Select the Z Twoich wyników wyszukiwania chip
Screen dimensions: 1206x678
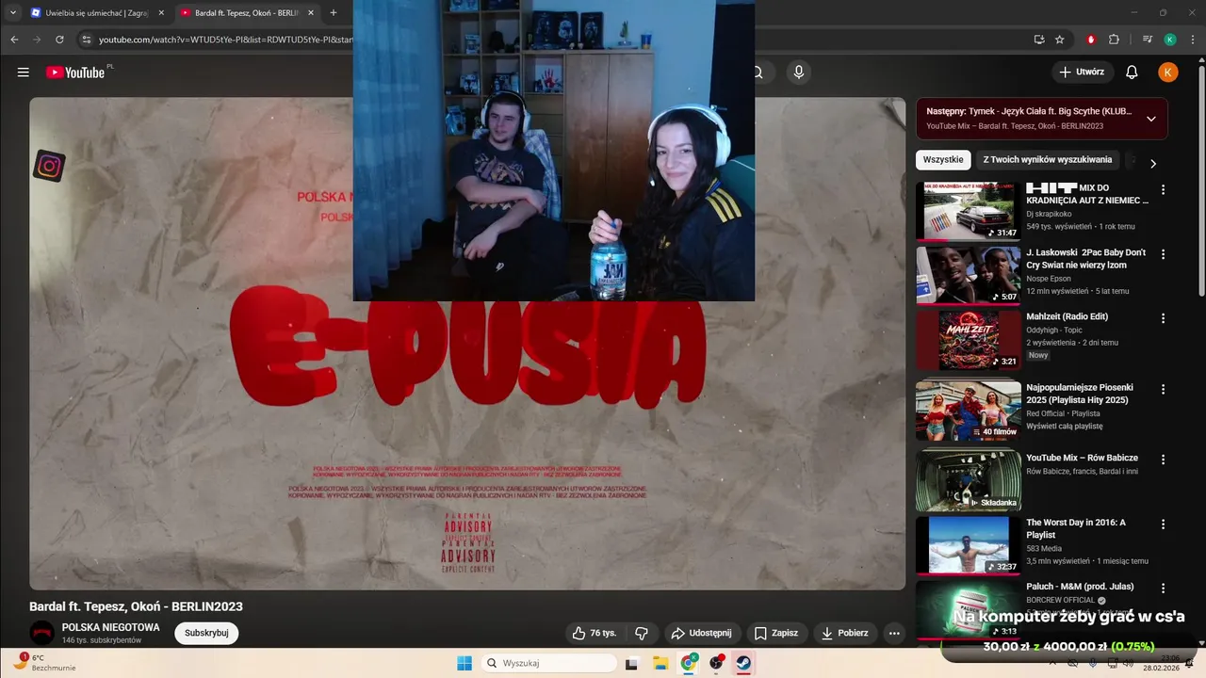(1048, 160)
